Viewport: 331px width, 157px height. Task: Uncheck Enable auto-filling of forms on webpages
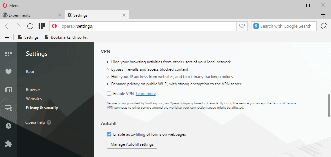point(109,134)
